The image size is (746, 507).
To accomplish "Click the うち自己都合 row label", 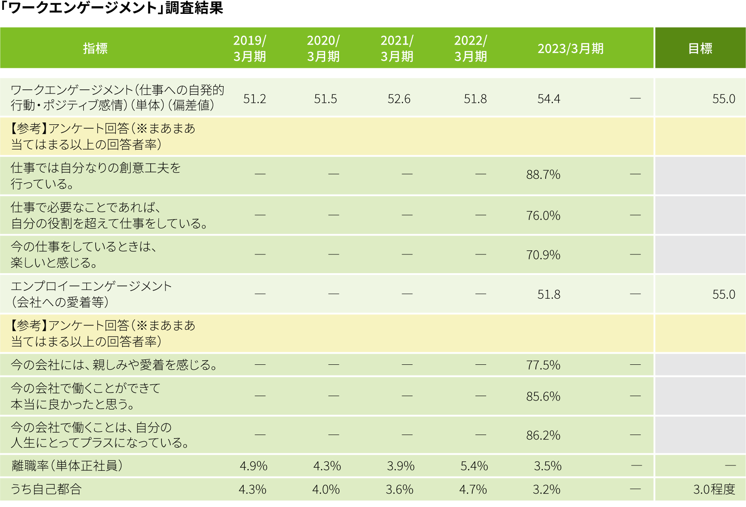I will (x=46, y=490).
